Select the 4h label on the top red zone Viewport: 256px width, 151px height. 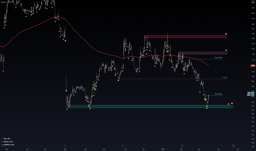coord(226,34)
